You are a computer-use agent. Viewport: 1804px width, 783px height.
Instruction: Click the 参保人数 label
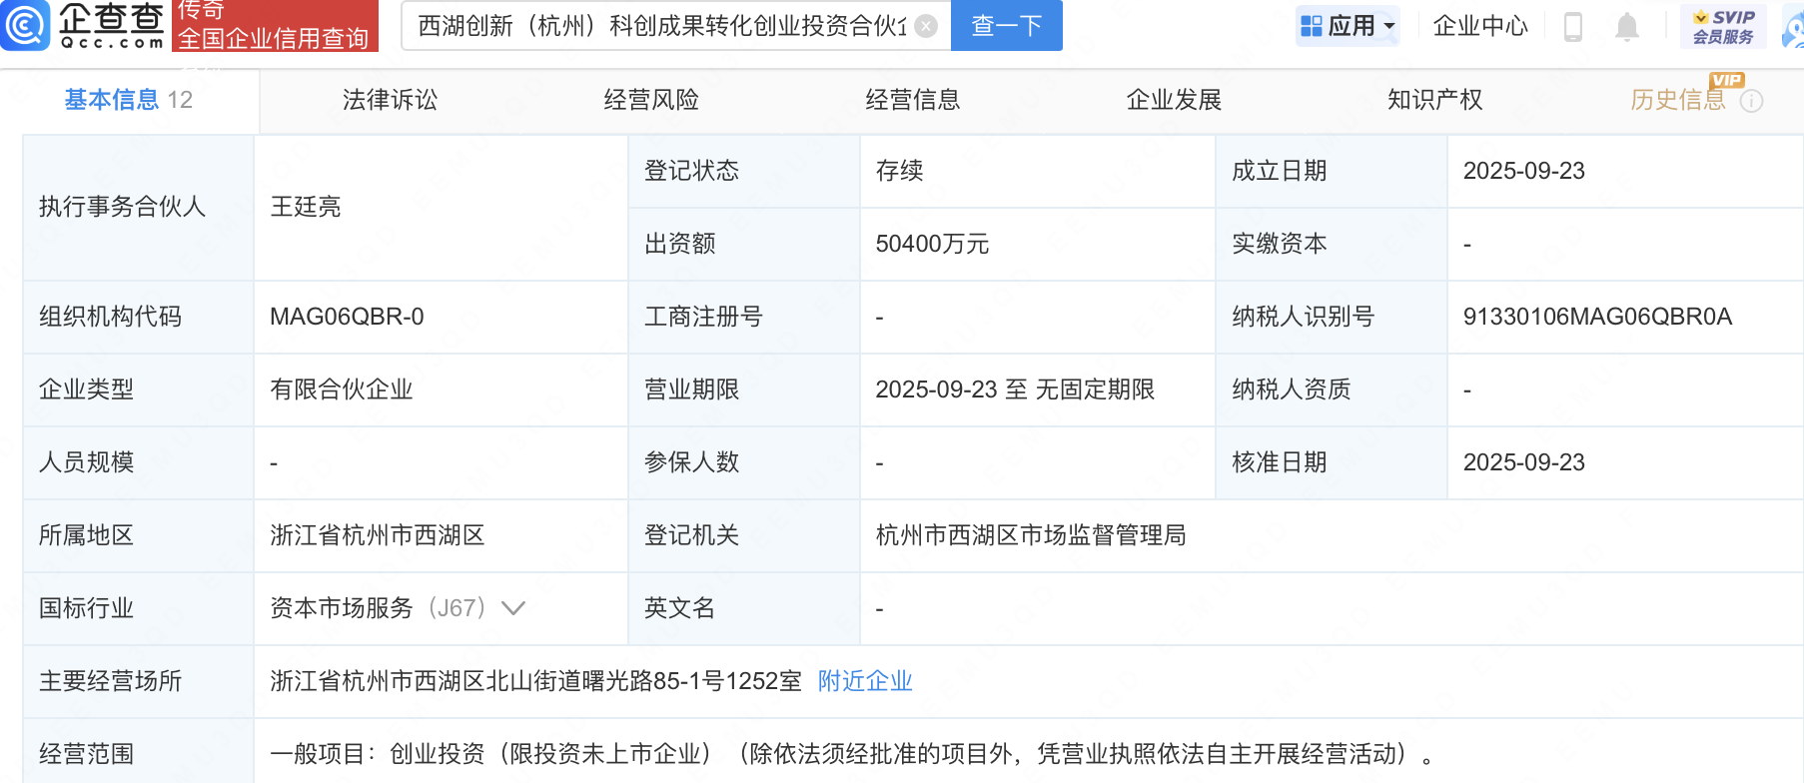691,462
